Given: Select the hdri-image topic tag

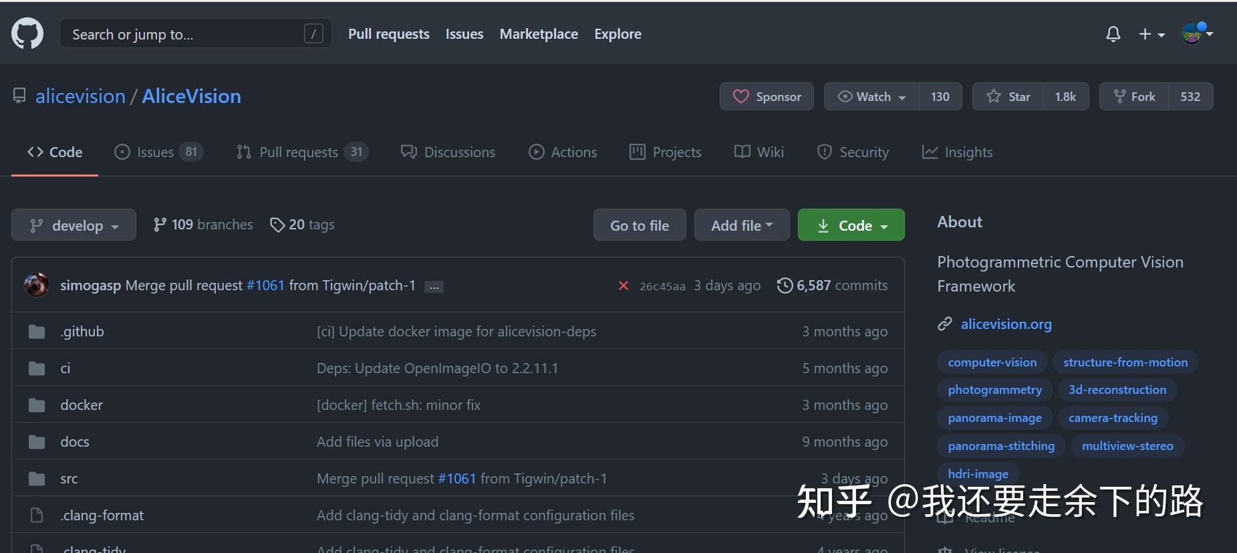Looking at the screenshot, I should pos(978,473).
